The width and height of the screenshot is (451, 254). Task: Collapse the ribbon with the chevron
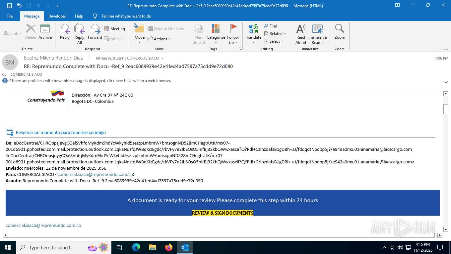(x=446, y=49)
